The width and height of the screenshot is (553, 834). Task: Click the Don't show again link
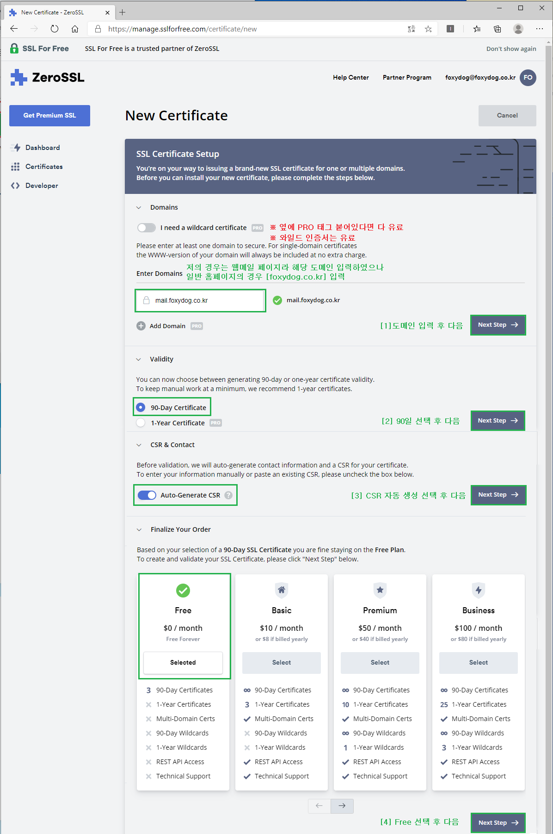[511, 49]
